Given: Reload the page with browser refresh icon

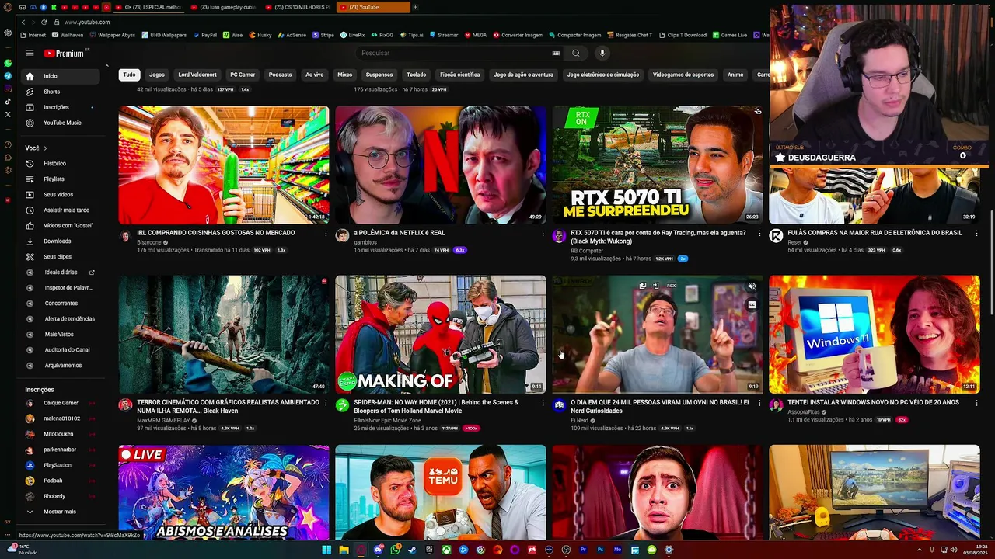Looking at the screenshot, I should (x=44, y=22).
